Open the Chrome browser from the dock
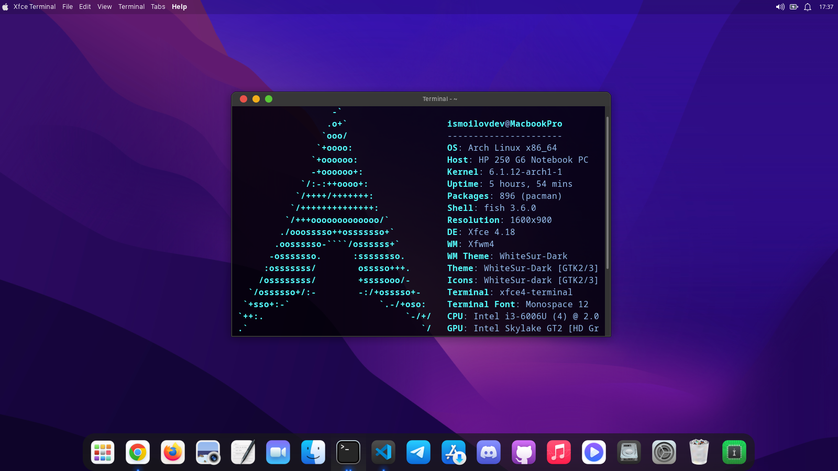This screenshot has width=838, height=471. (x=138, y=452)
